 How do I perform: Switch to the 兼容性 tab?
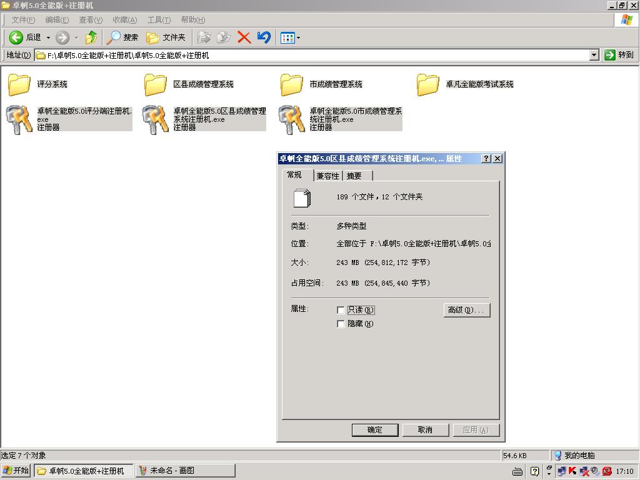tap(327, 176)
